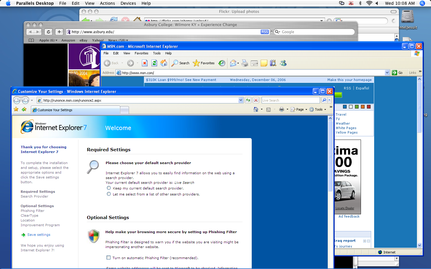
Task: Click the Safari Google search field
Action: pos(314,32)
